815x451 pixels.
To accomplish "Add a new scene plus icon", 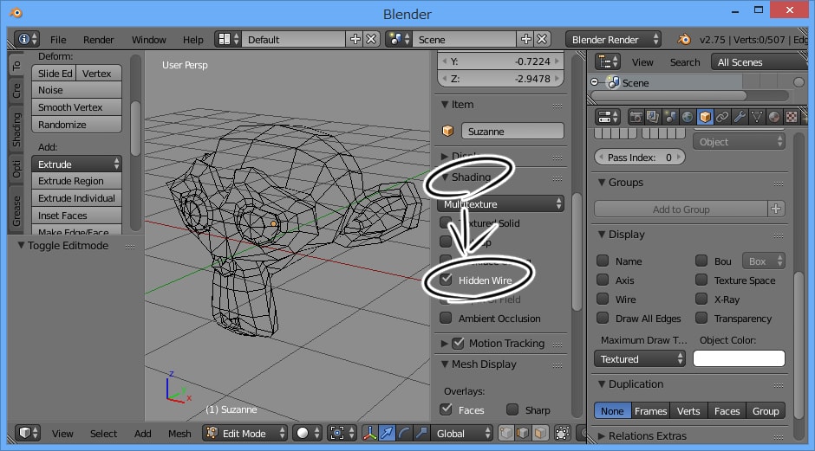I will pyautogui.click(x=526, y=39).
